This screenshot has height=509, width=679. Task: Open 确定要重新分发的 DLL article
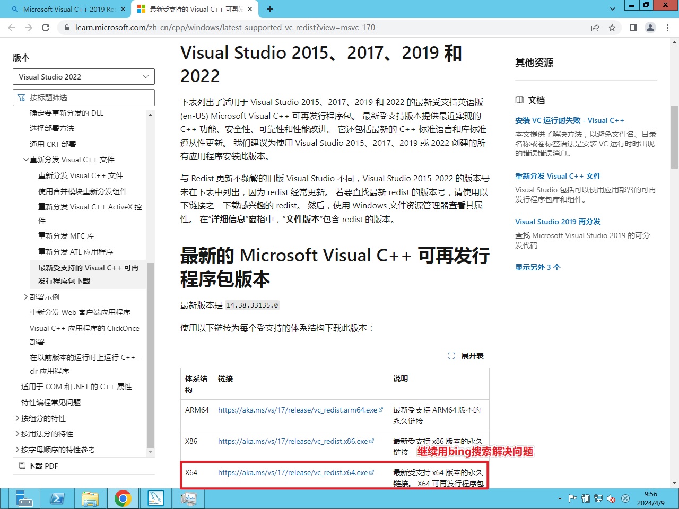[66, 113]
